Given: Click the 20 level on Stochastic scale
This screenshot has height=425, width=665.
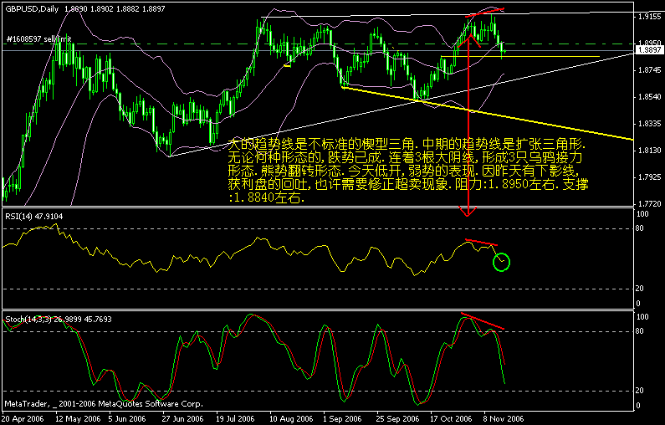Looking at the screenshot, I should [640, 391].
